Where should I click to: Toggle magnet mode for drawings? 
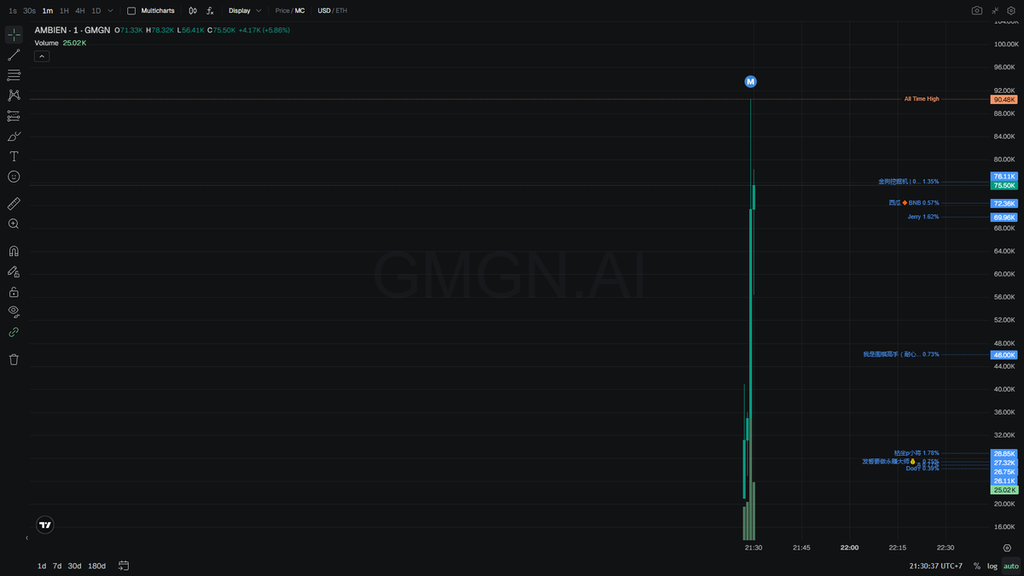(x=14, y=251)
